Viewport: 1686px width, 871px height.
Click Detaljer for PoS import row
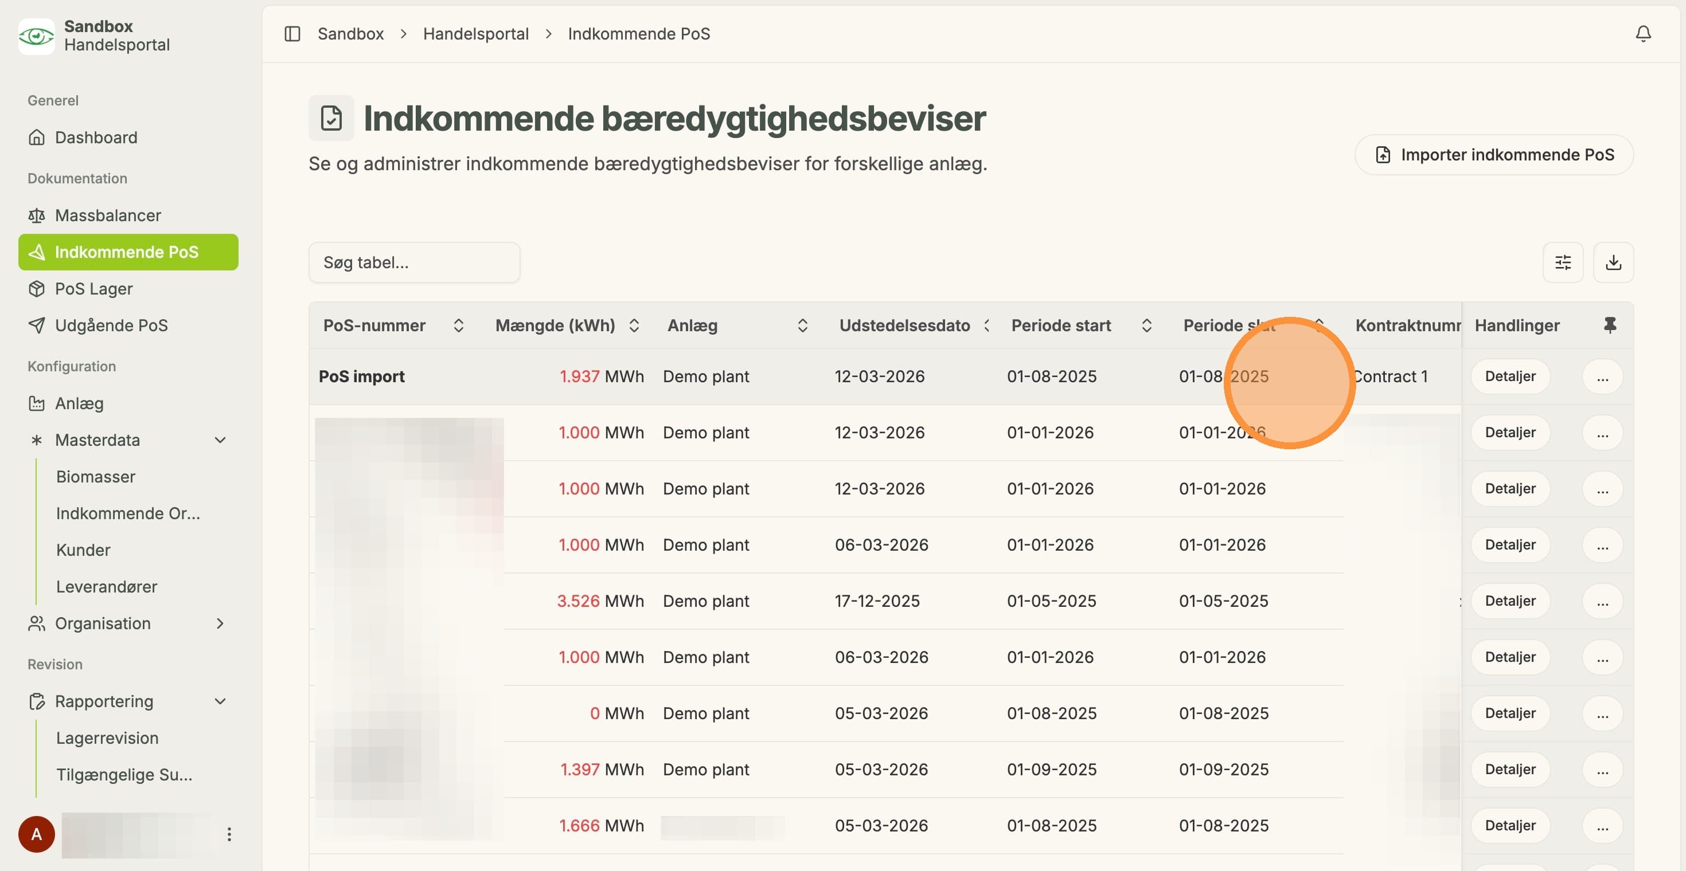pyautogui.click(x=1510, y=376)
